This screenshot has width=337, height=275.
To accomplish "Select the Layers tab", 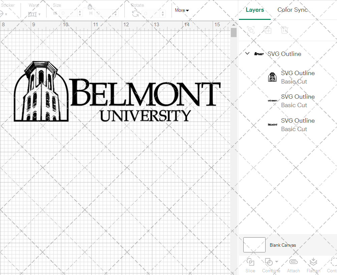I will (x=255, y=10).
